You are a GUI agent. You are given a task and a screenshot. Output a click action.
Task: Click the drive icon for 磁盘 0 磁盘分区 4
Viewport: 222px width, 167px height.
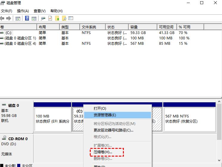2,44
